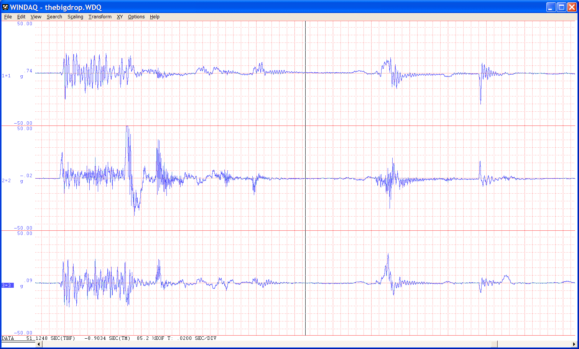The height and width of the screenshot is (349, 579).
Task: Expand the Scaling menu
Action: tap(75, 17)
